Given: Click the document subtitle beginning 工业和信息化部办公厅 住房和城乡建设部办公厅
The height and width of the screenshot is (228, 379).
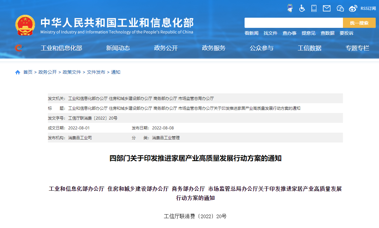Looking at the screenshot, I should 195,193.
